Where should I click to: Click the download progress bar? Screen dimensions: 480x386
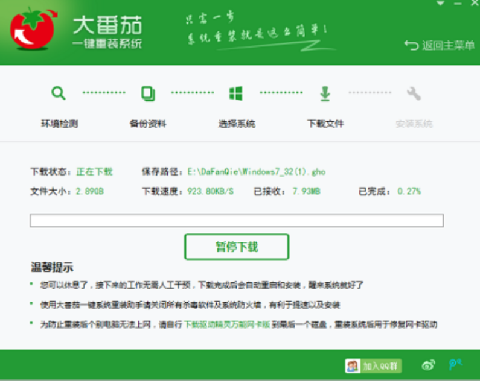[237, 220]
